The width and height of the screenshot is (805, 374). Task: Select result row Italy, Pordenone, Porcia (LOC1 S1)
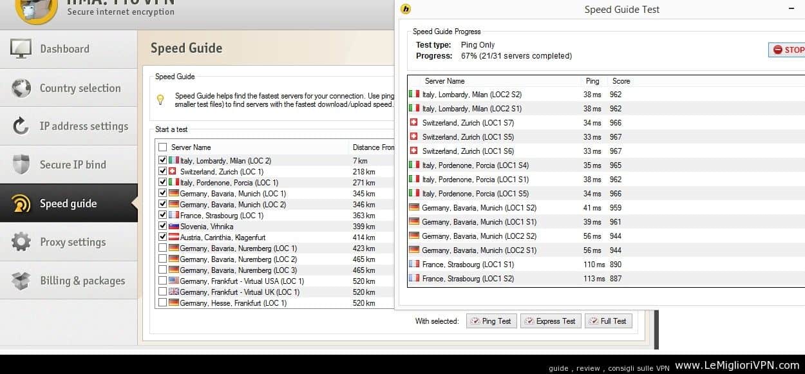click(606, 180)
